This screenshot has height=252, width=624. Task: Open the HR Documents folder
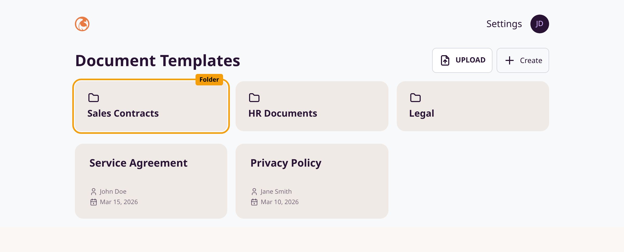(312, 106)
